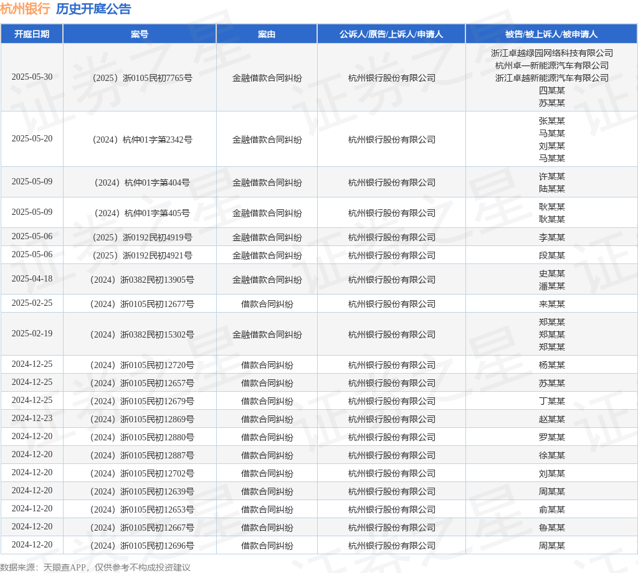
Task: Click defendant 刘某某 in the 2025-05-20 row
Action: pos(552,146)
